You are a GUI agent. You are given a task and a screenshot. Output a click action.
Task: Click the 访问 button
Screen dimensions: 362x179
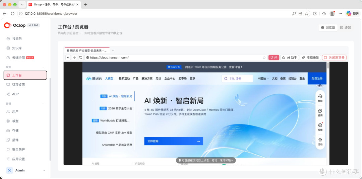pos(274,58)
